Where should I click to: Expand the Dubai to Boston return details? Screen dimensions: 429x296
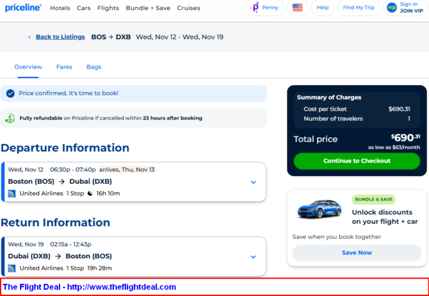pos(254,257)
